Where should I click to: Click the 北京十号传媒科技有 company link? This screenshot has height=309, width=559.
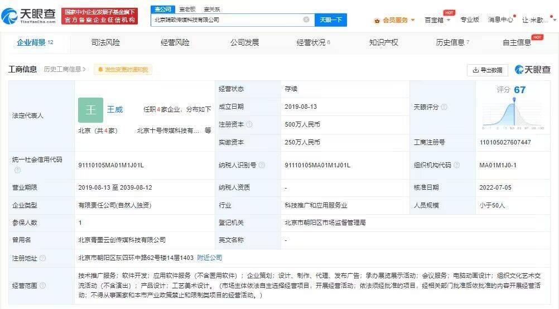pyautogui.click(x=168, y=131)
